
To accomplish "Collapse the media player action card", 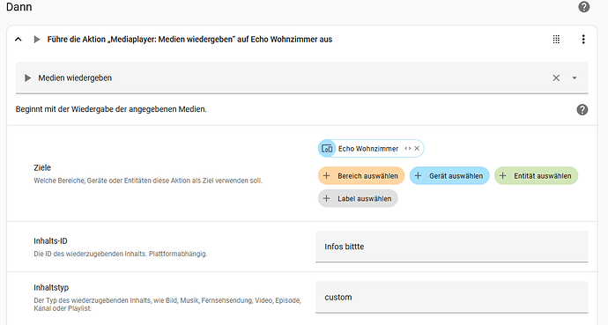I will point(19,39).
